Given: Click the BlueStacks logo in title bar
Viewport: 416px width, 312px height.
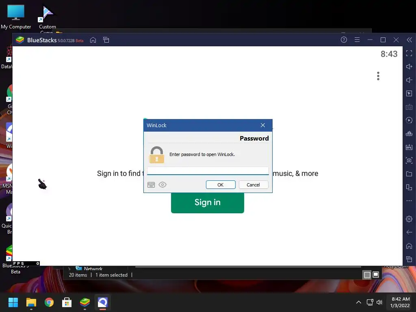Looking at the screenshot, I should tap(20, 40).
